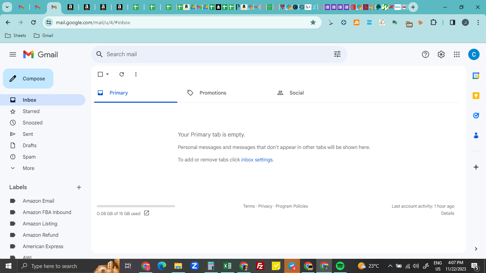Open the Gmail main menu hamburger icon
Viewport: 486px width, 273px height.
tap(13, 54)
